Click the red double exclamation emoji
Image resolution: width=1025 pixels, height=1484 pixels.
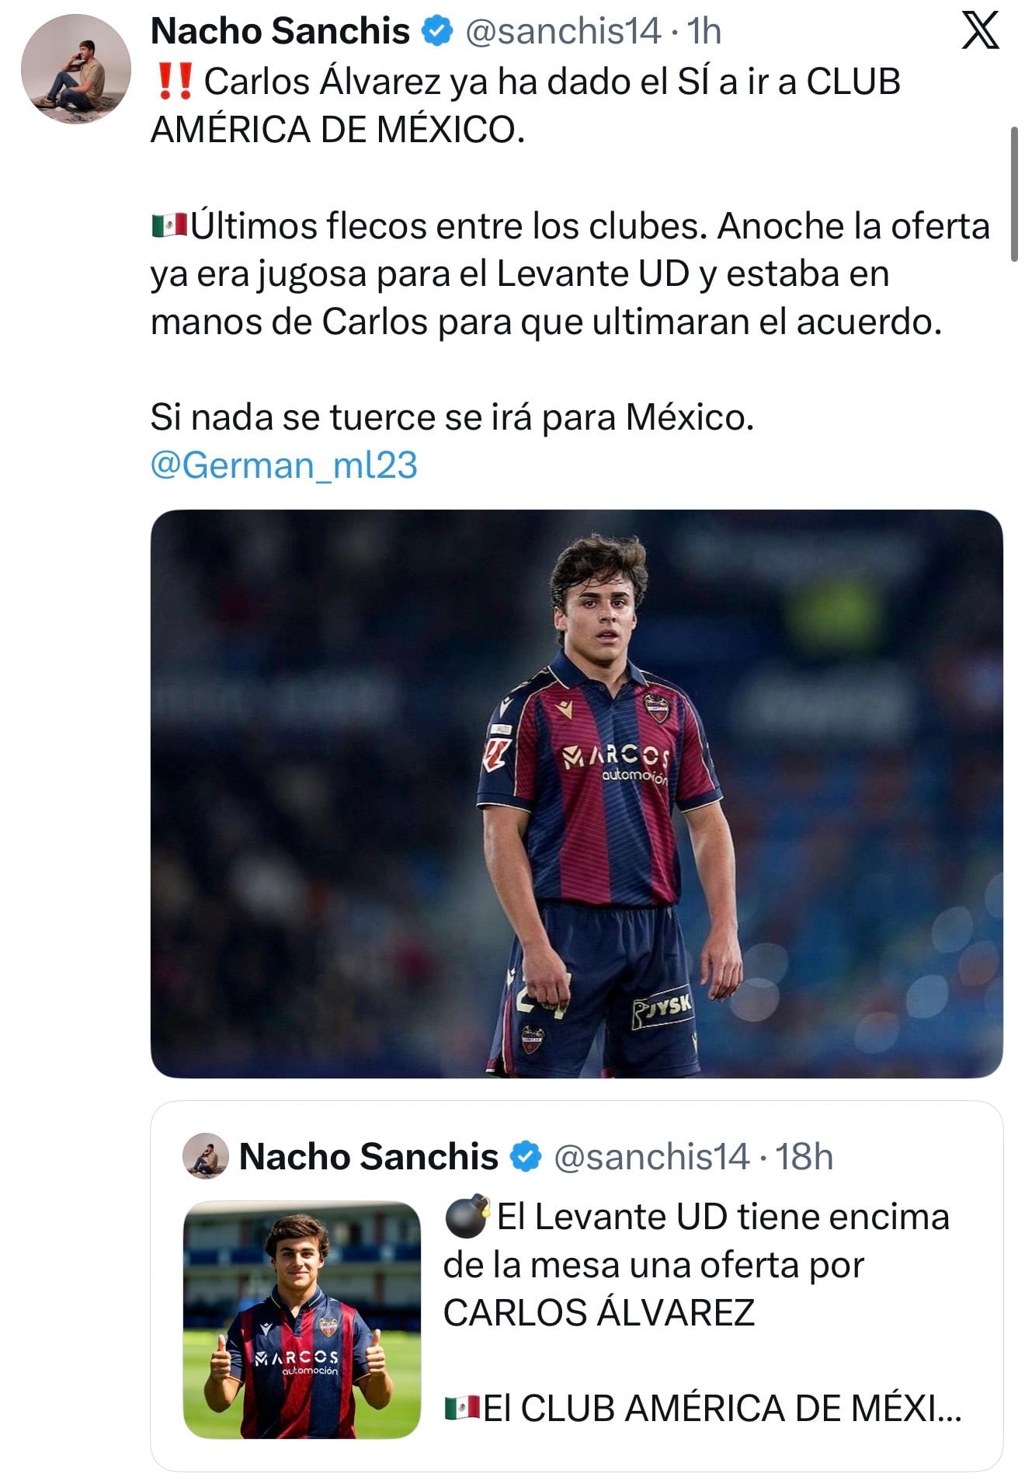coord(174,82)
